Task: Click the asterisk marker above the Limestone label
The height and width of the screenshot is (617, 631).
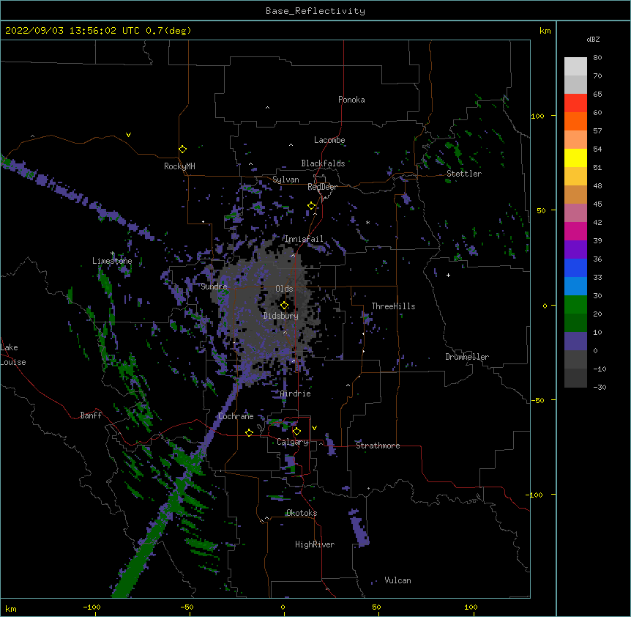Action: coord(113,254)
